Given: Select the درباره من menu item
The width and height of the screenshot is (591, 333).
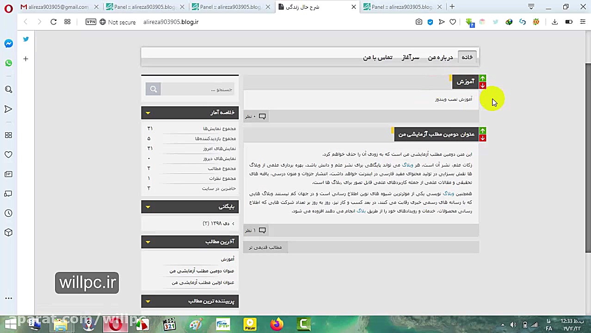Looking at the screenshot, I should click(x=440, y=57).
